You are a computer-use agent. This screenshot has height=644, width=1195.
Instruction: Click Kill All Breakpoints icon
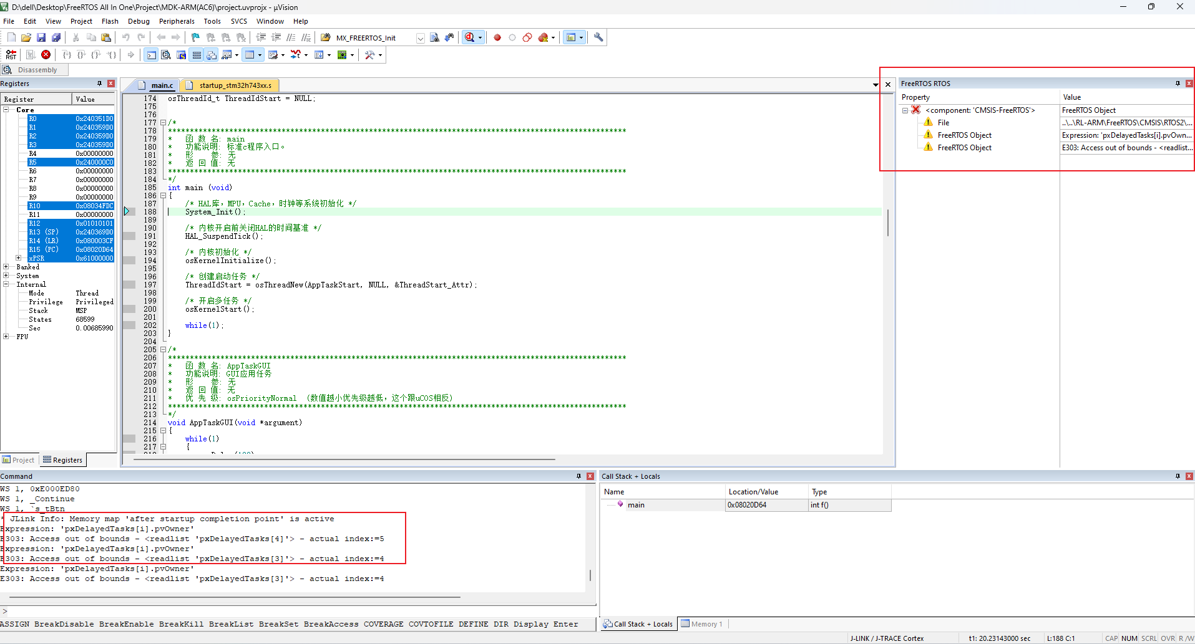(544, 37)
